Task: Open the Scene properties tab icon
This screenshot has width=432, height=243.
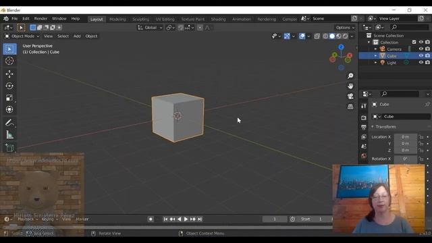Action: pos(364,146)
